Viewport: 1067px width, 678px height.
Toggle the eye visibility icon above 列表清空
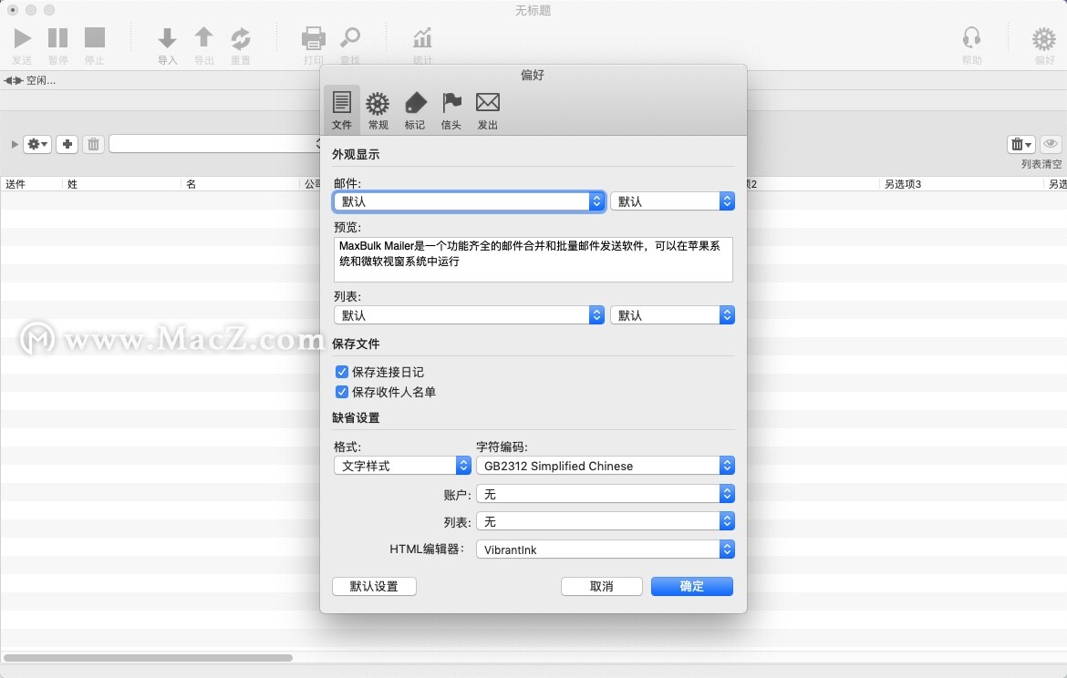1050,143
